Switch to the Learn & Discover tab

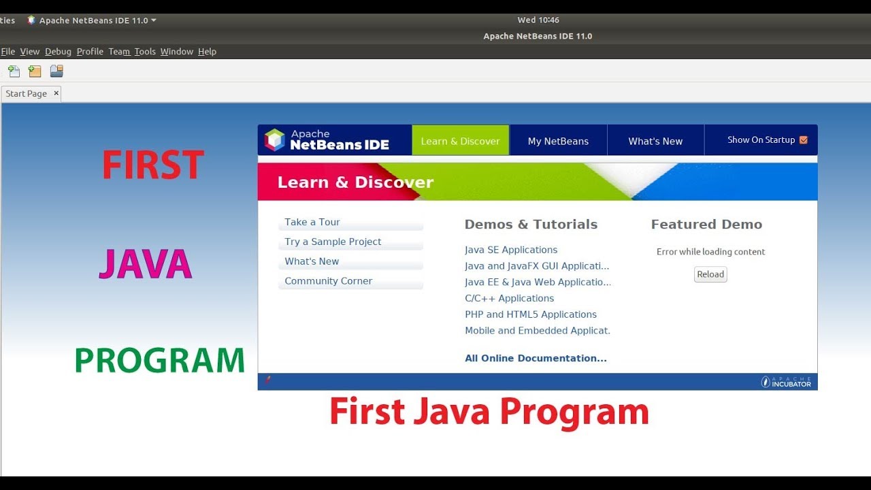[x=461, y=140]
